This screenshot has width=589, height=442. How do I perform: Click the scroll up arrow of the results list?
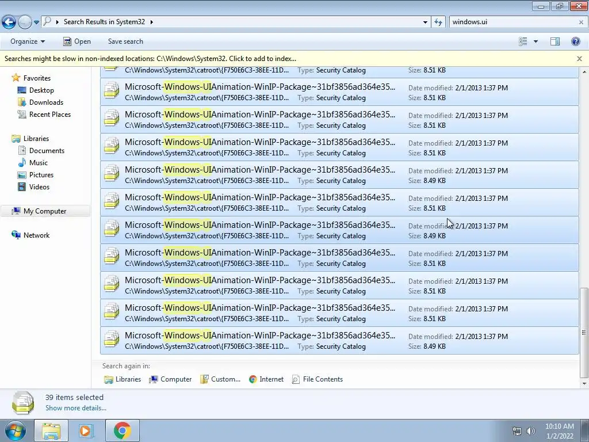[x=584, y=71]
